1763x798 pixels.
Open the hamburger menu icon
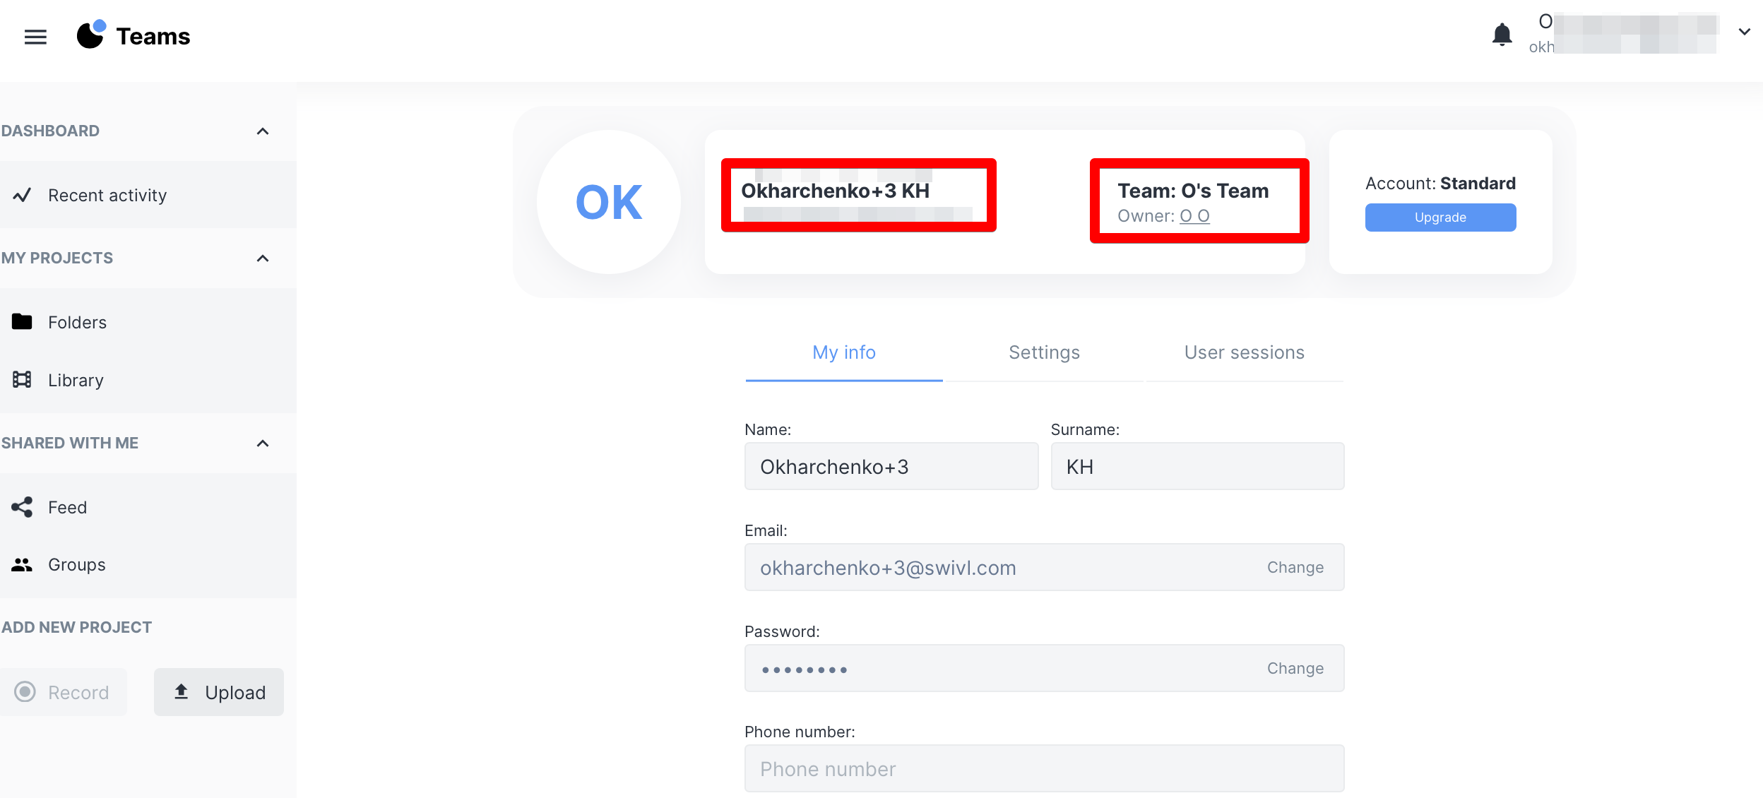coord(35,37)
